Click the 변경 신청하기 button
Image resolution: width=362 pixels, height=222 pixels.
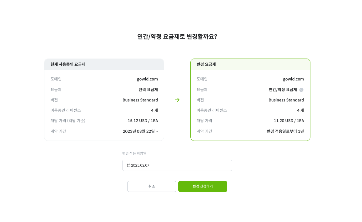point(203,186)
